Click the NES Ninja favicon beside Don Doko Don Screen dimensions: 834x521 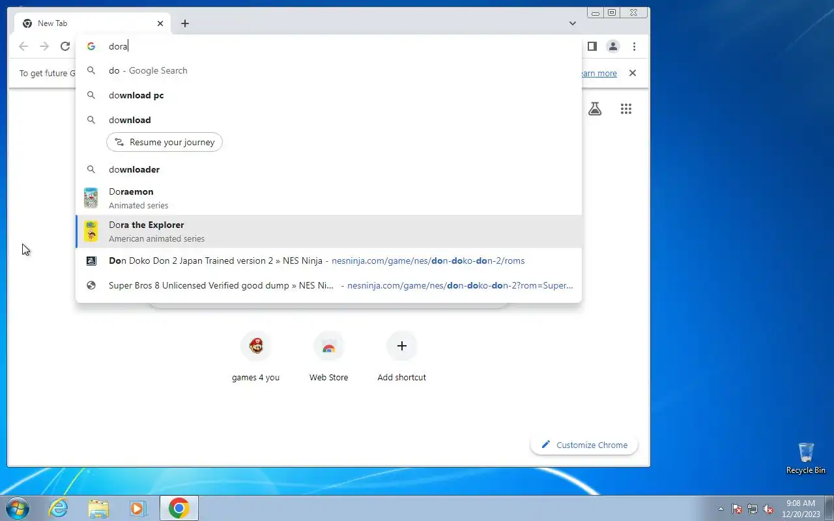pos(91,260)
